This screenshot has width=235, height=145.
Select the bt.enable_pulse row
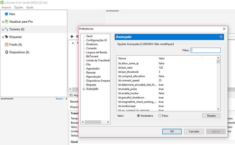coord(167,89)
